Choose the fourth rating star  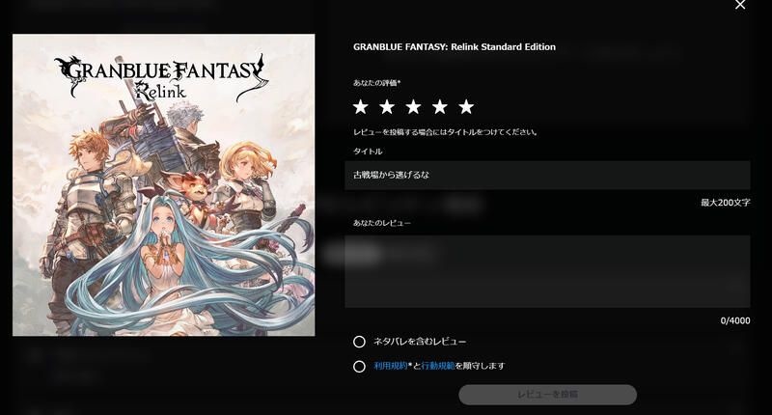tap(440, 106)
